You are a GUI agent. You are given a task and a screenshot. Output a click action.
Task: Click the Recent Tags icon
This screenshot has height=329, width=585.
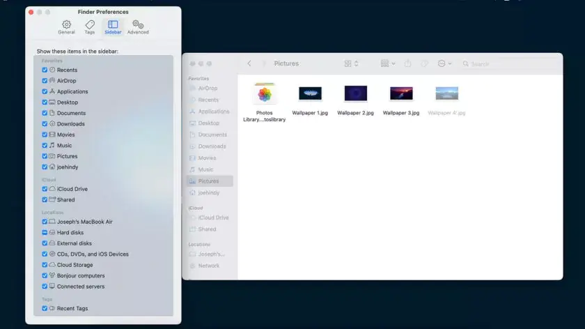pyautogui.click(x=52, y=309)
